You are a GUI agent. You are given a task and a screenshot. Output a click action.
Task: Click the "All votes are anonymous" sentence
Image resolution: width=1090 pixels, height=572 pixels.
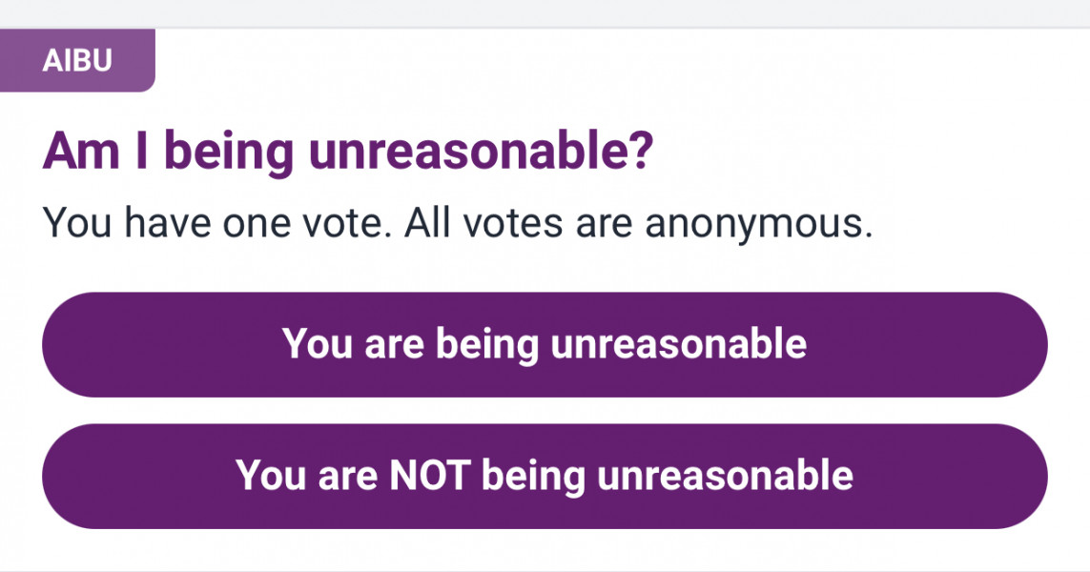pos(638,223)
